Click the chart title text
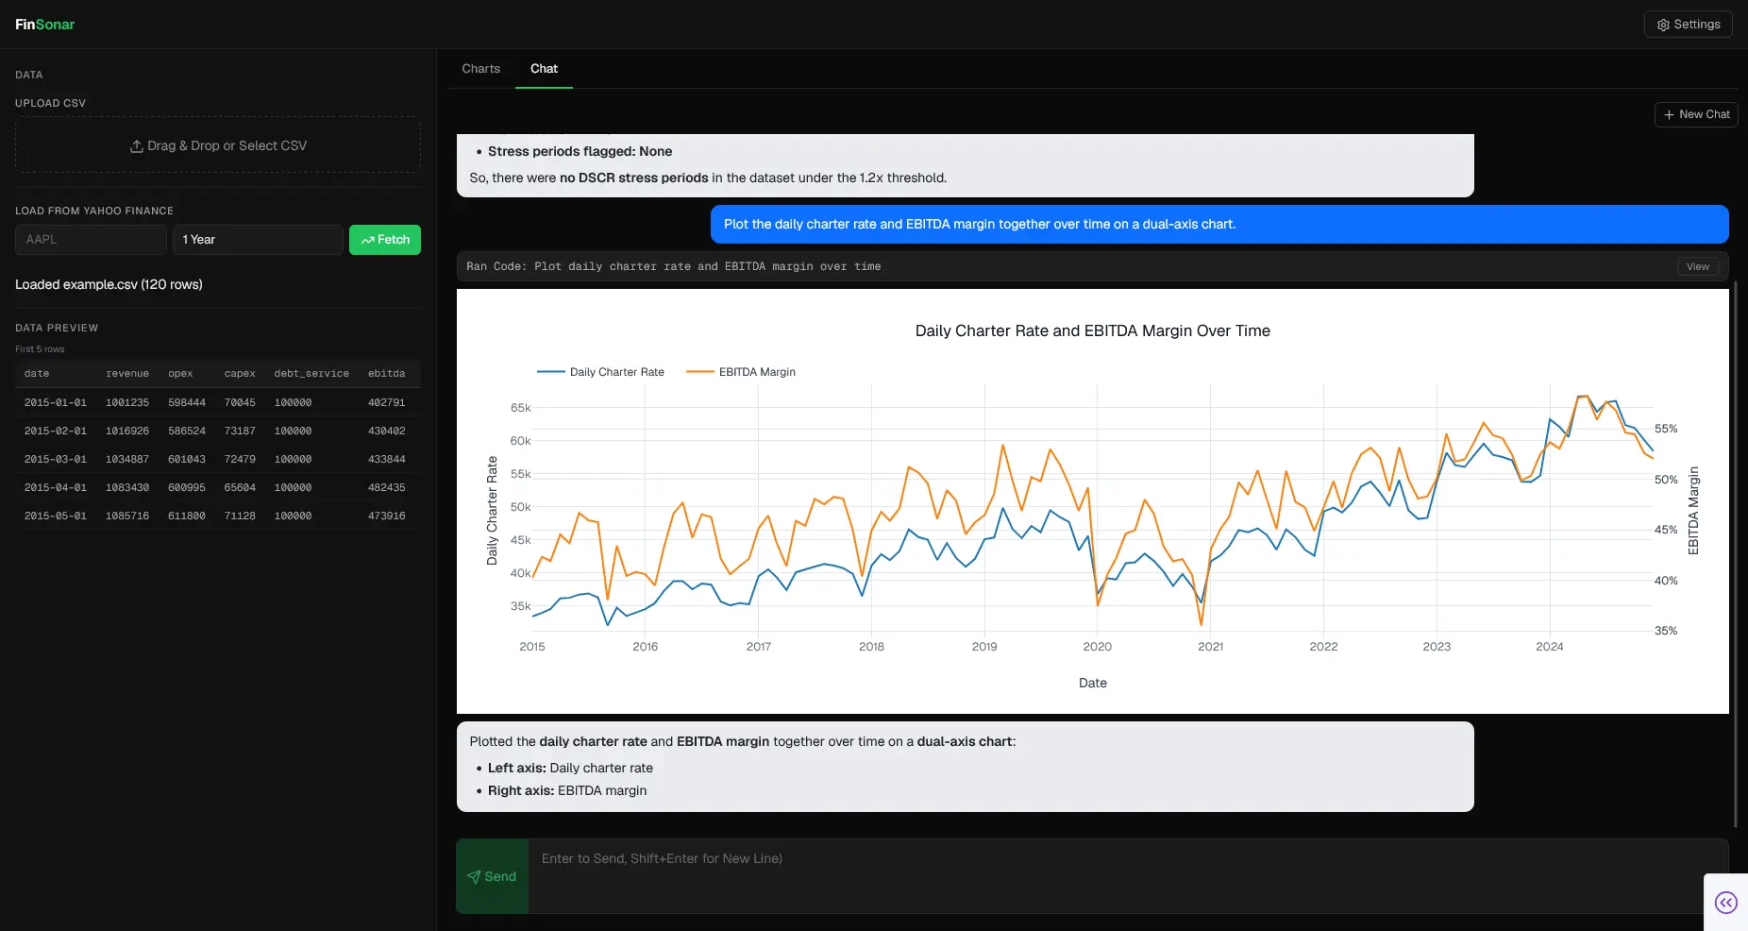 point(1093,330)
